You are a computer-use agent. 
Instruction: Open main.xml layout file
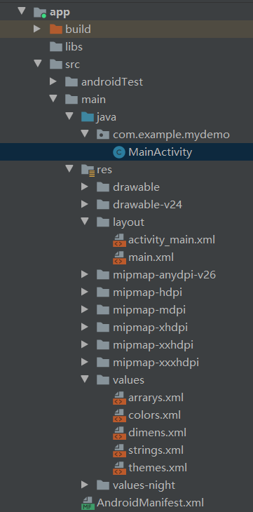pyautogui.click(x=151, y=257)
